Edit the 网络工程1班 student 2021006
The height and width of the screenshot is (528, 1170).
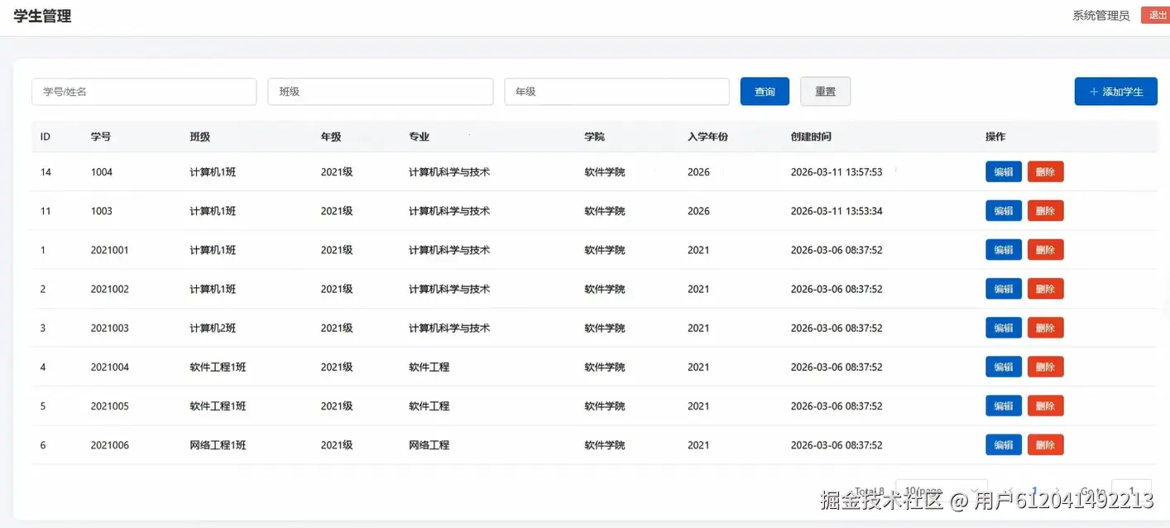pos(1004,445)
